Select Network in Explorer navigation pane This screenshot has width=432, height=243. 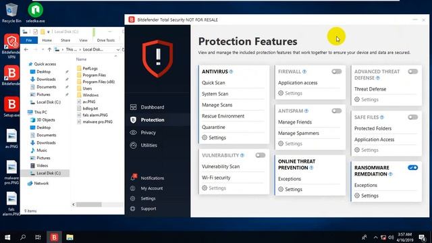point(38,183)
